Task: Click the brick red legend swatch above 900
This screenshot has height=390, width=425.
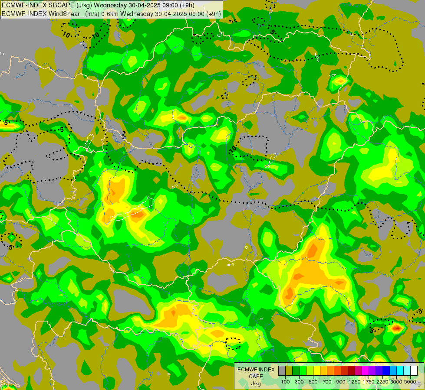Action: click(345, 371)
